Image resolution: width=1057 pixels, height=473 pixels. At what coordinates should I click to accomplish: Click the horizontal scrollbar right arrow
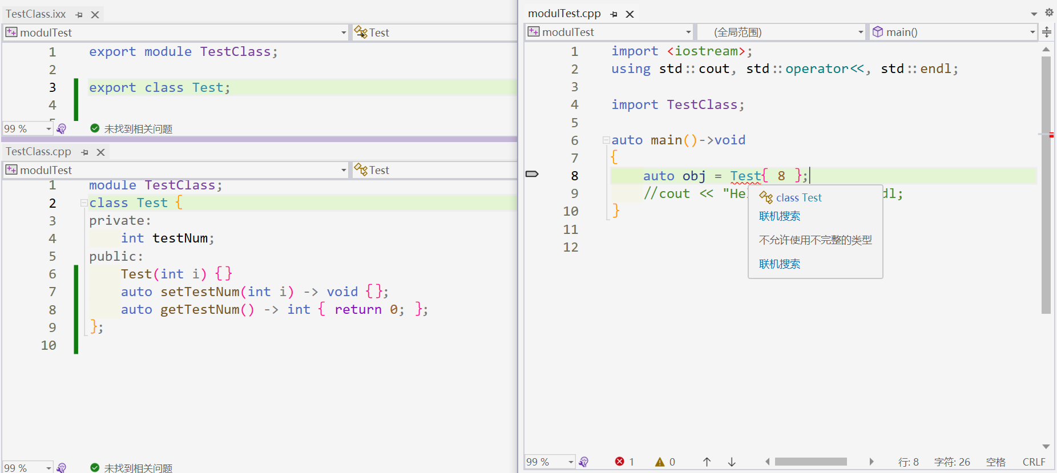872,462
